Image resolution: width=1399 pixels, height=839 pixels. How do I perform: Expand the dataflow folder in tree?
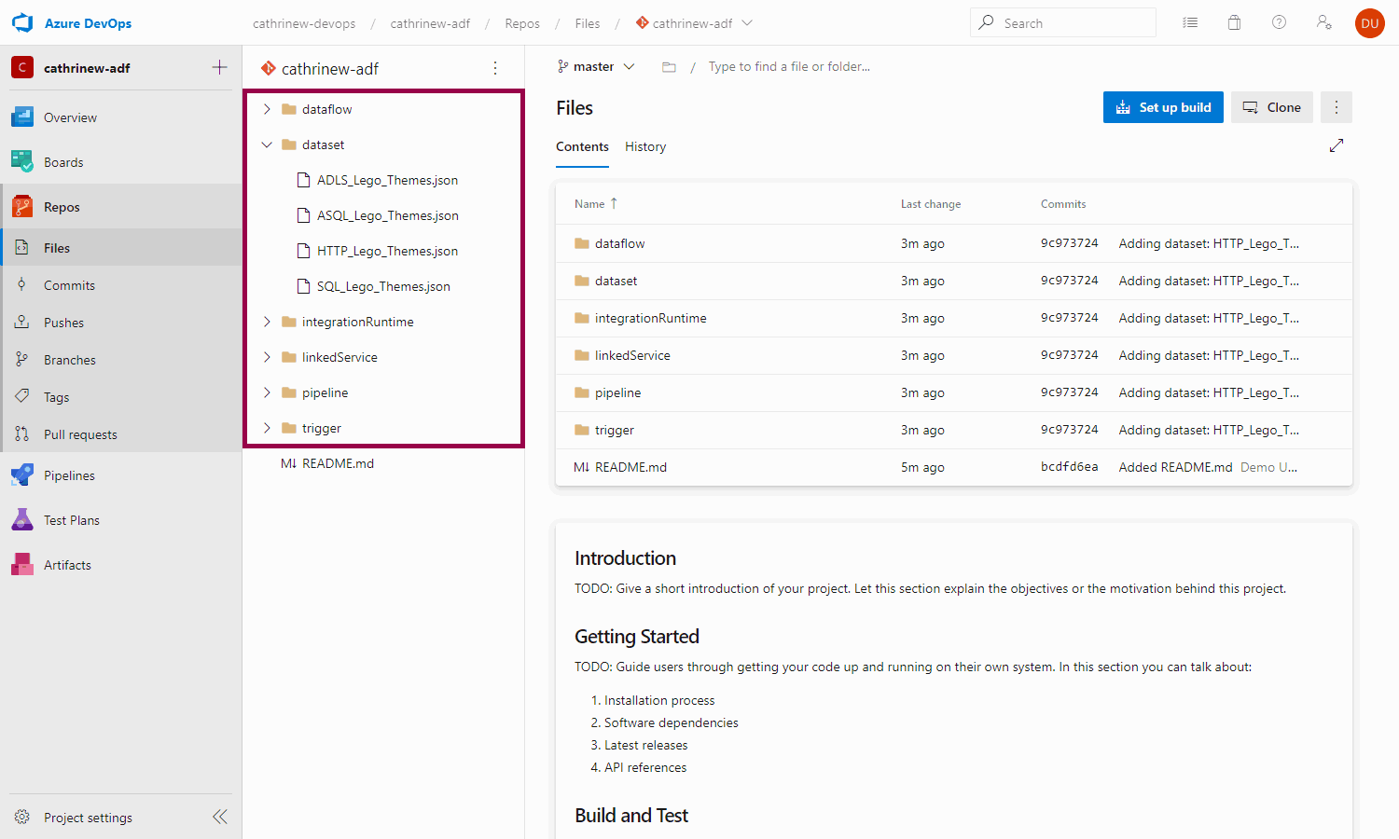click(267, 109)
